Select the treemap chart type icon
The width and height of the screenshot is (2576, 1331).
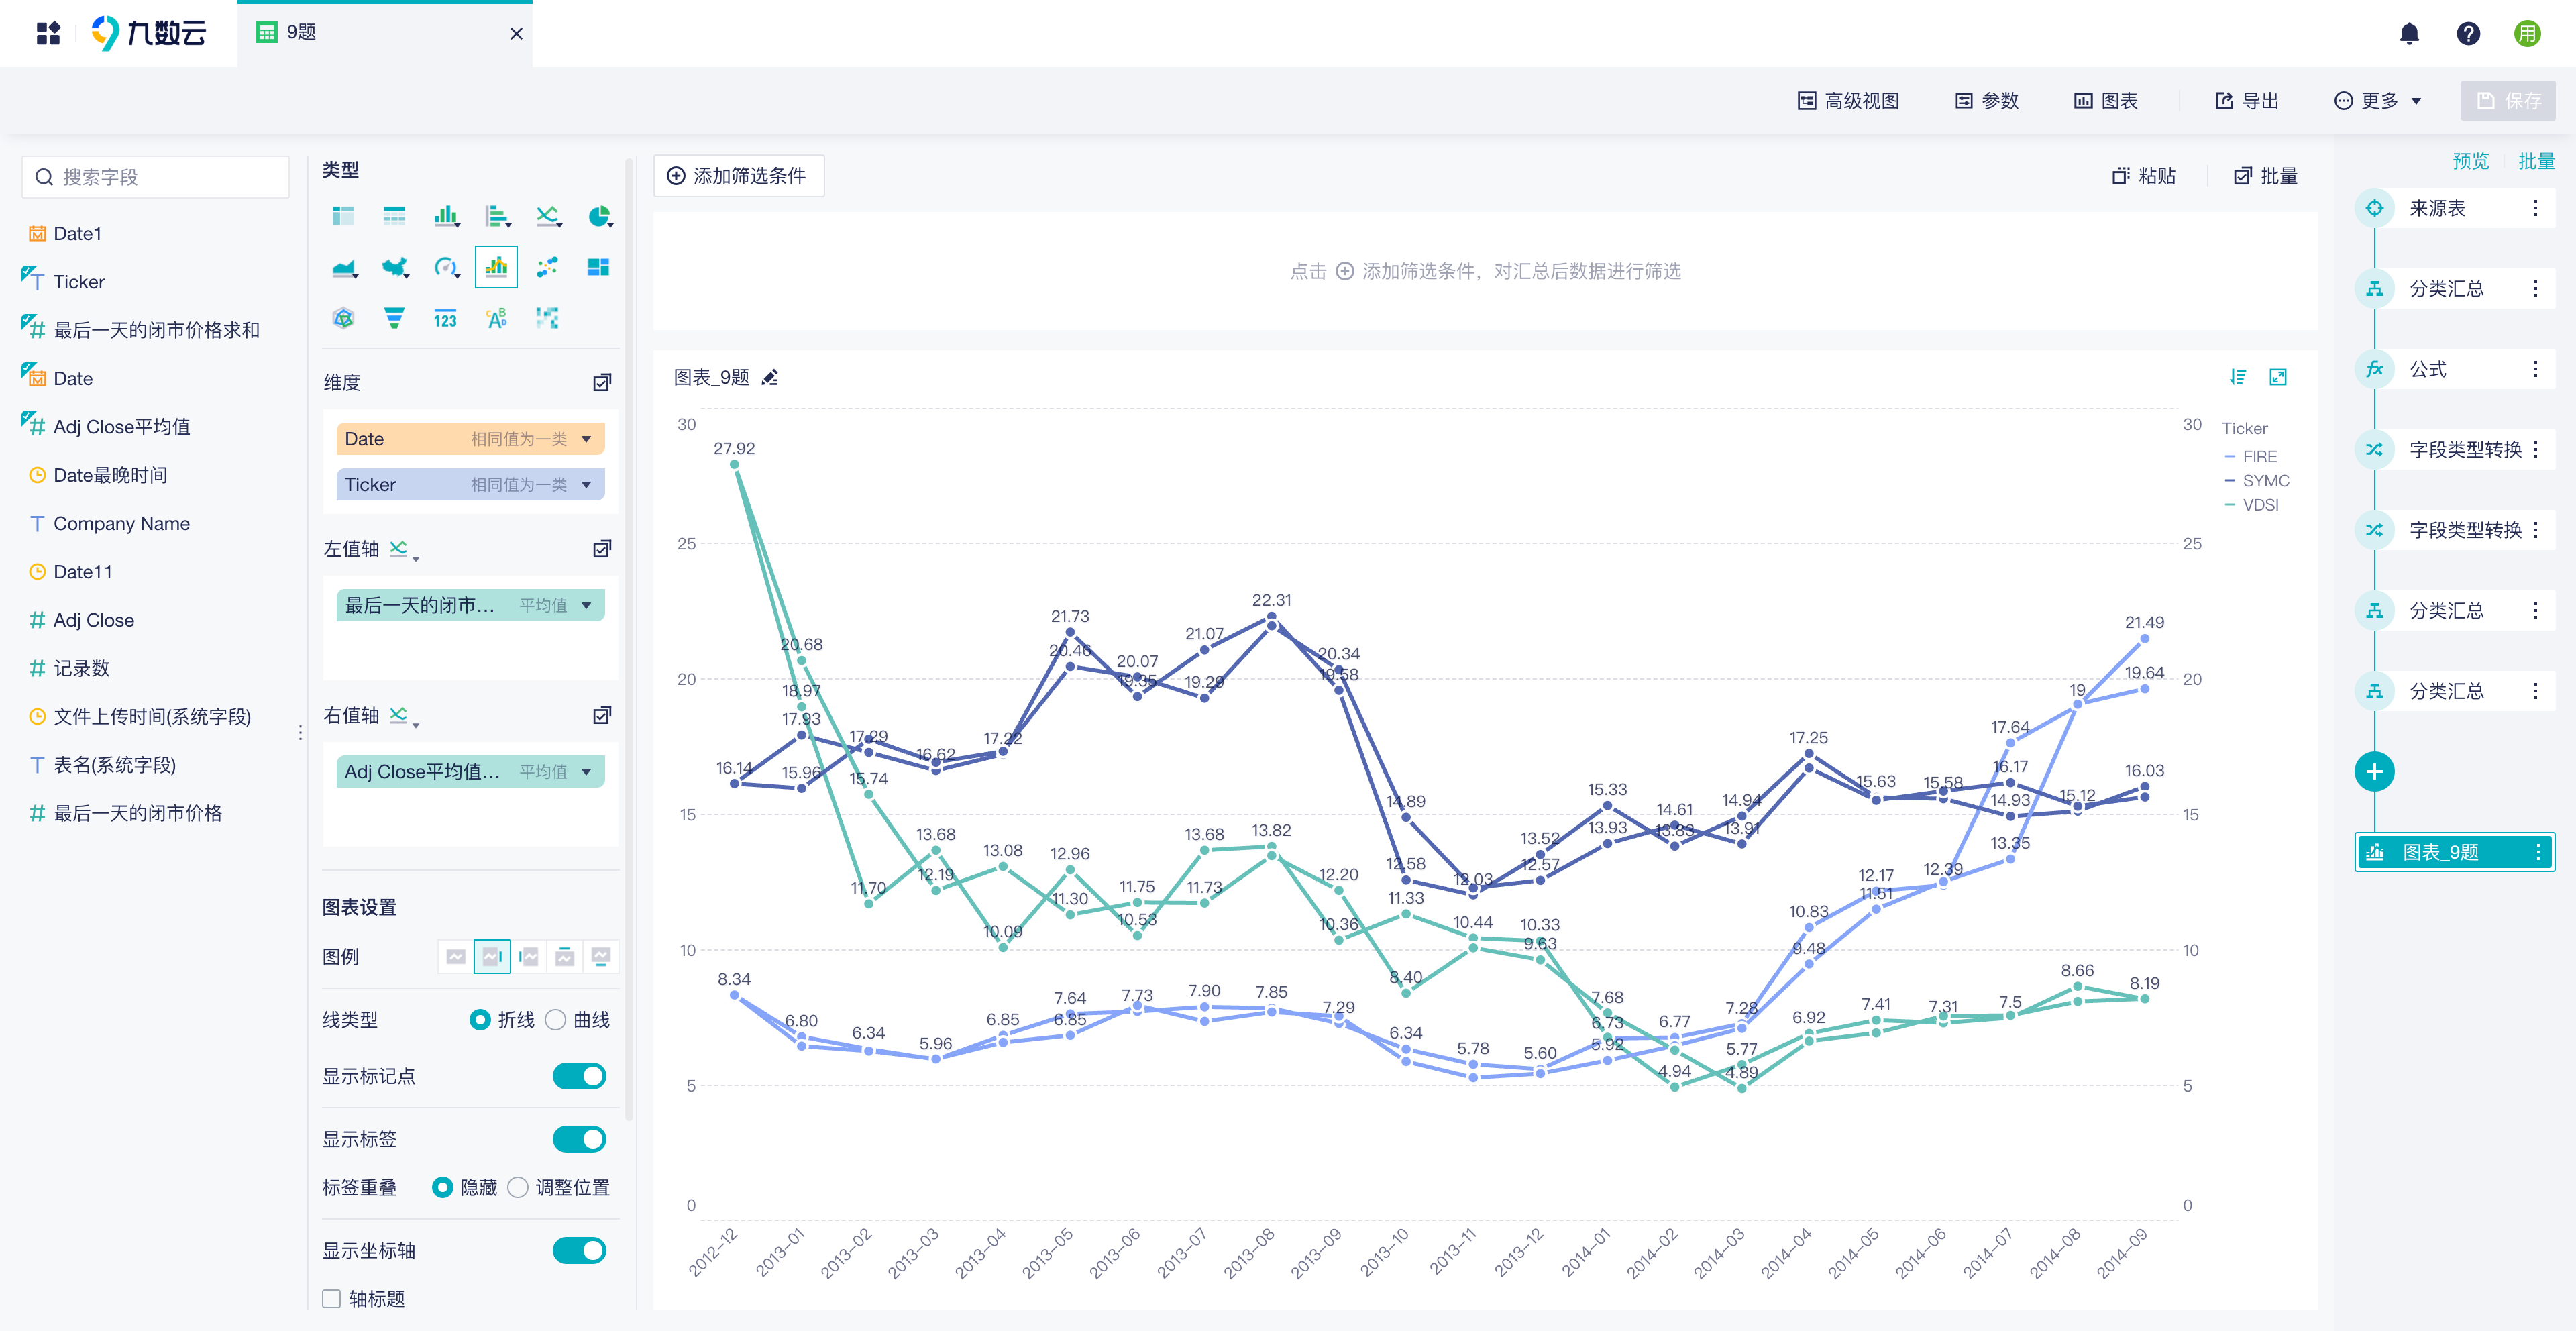598,267
